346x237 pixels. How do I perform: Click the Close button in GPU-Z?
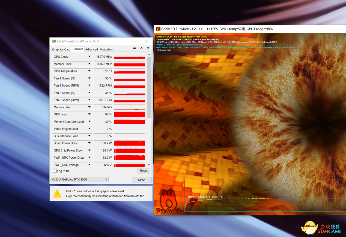(x=142, y=180)
